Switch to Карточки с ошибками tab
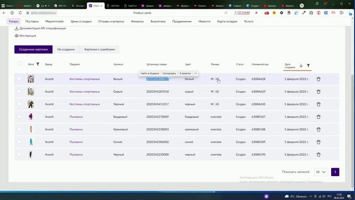355x200 pixels. (99, 49)
